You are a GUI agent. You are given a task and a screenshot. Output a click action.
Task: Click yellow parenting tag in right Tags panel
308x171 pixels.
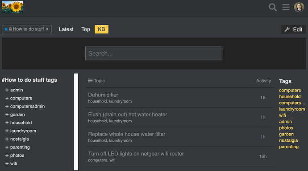point(289,147)
